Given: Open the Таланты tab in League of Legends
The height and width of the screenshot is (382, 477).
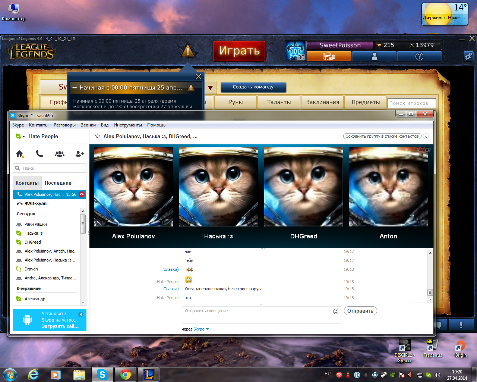Looking at the screenshot, I should pos(279,102).
